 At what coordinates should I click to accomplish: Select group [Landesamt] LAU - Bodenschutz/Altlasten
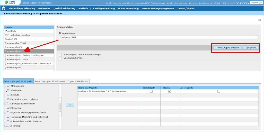29,55
